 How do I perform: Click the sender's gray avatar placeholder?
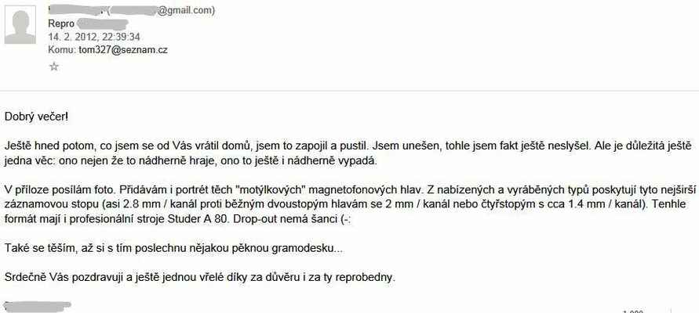point(20,25)
